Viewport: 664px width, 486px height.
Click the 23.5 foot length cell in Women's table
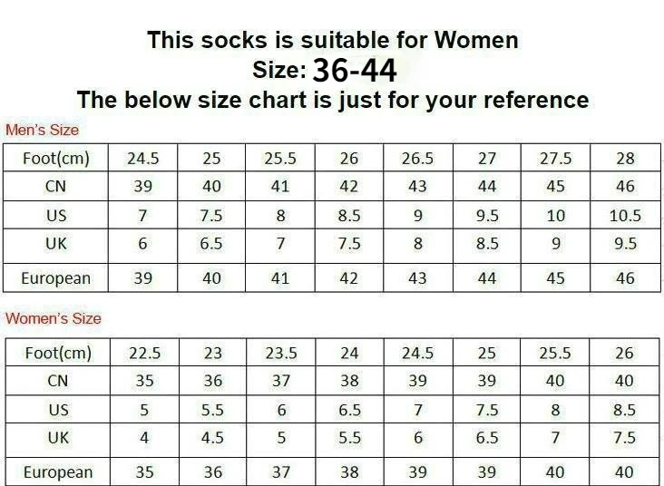[281, 354]
